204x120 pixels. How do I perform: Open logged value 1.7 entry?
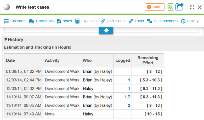pyautogui.click(x=127, y=97)
